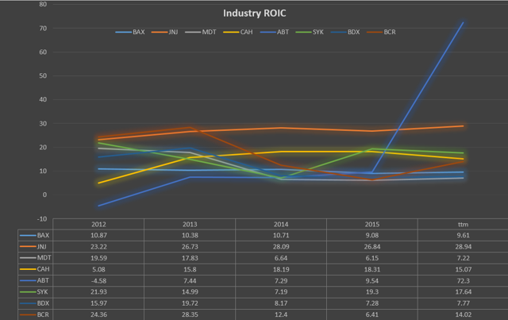Click the BDX legend entry
The width and height of the screenshot is (508, 320).
[345, 32]
